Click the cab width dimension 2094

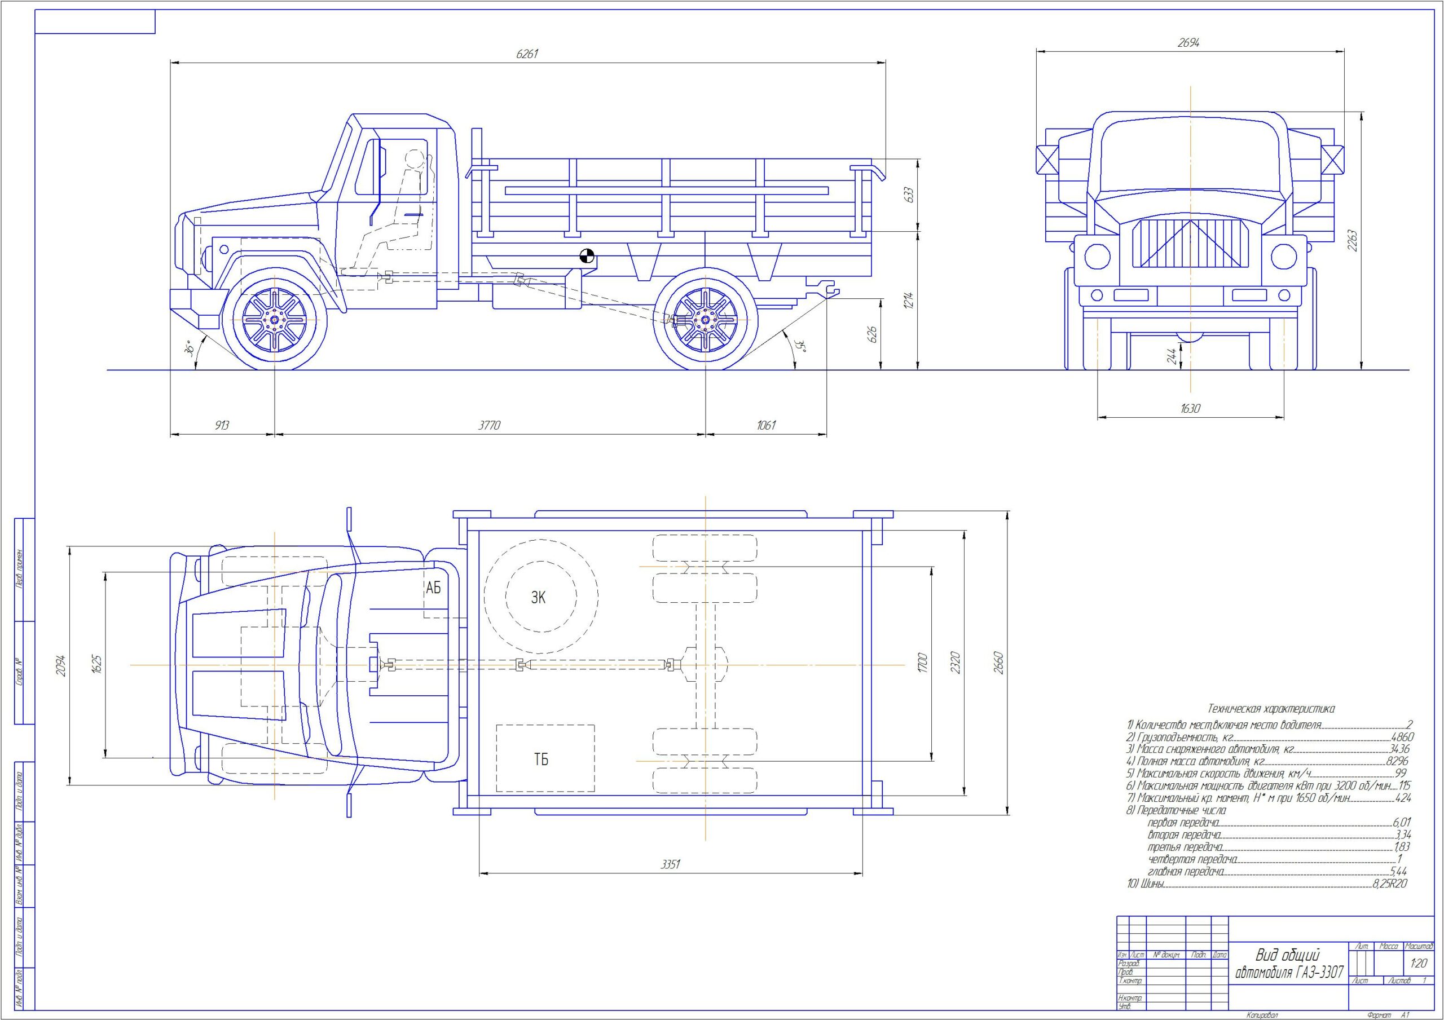[x=61, y=666]
